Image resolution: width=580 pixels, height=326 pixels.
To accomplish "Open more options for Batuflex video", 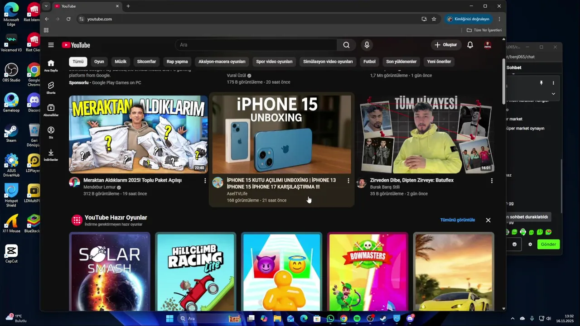I will click(492, 181).
